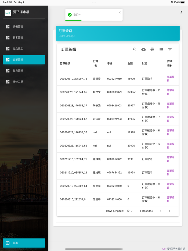Click the search icon in order table toolbar
Viewport: 188px width, 251px height.
pyautogui.click(x=135, y=49)
